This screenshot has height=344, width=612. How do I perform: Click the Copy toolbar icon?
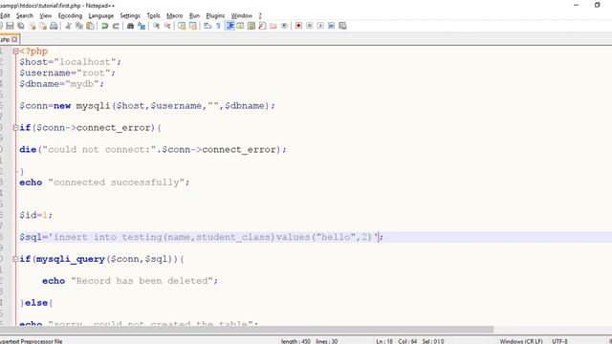tap(78, 26)
